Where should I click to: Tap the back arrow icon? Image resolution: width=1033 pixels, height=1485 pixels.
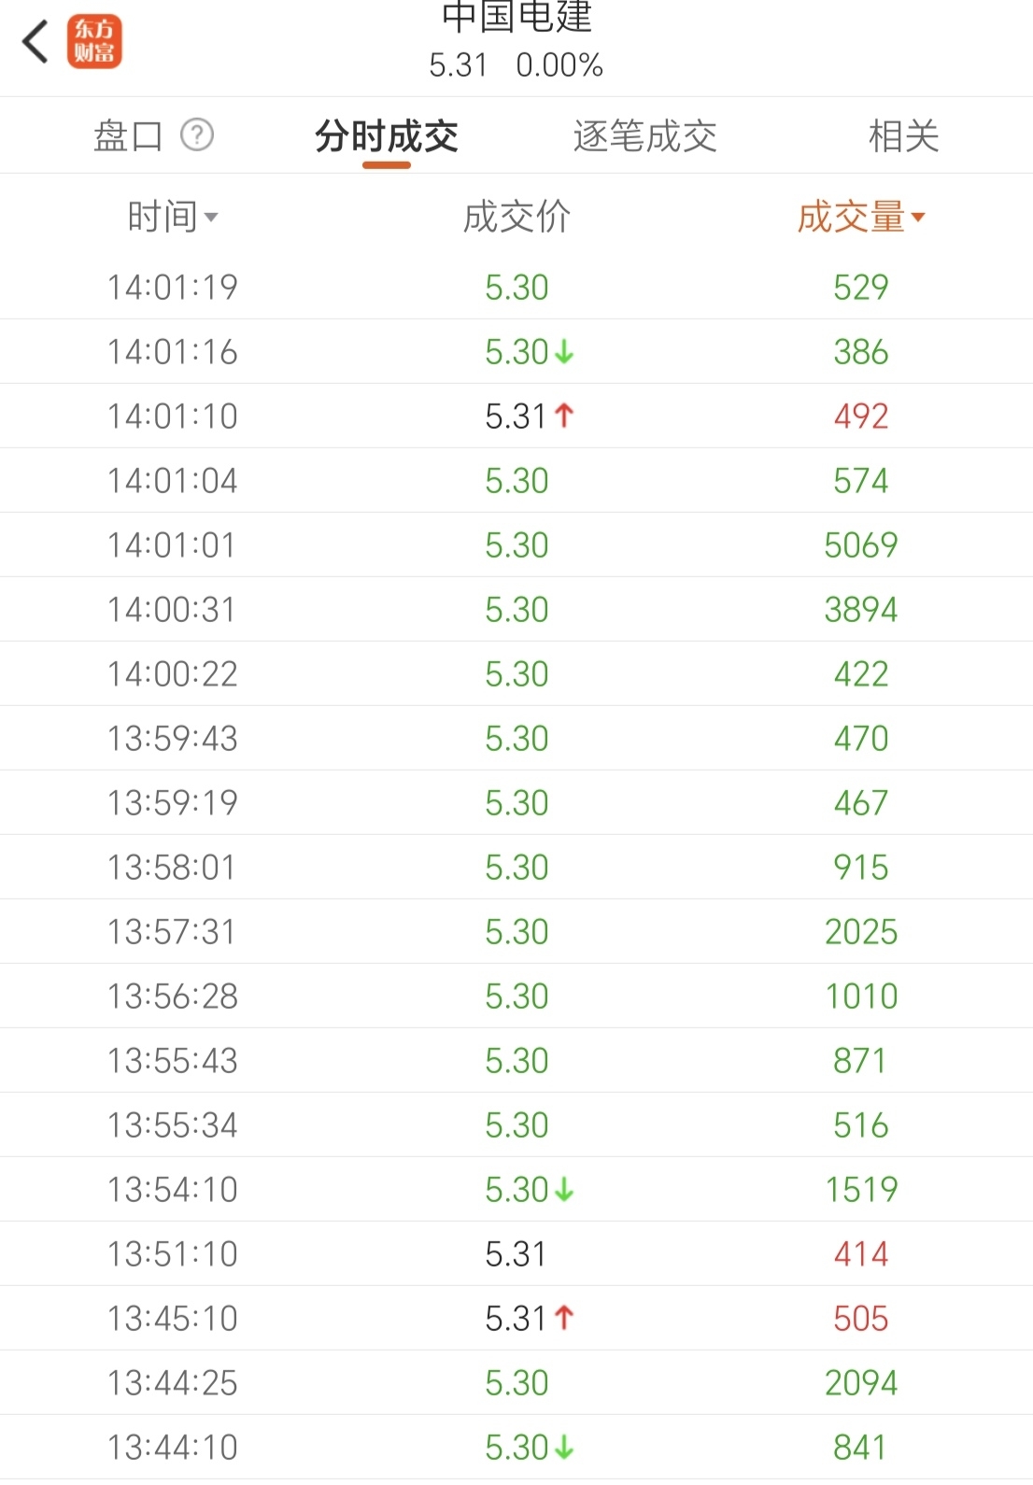pyautogui.click(x=35, y=42)
